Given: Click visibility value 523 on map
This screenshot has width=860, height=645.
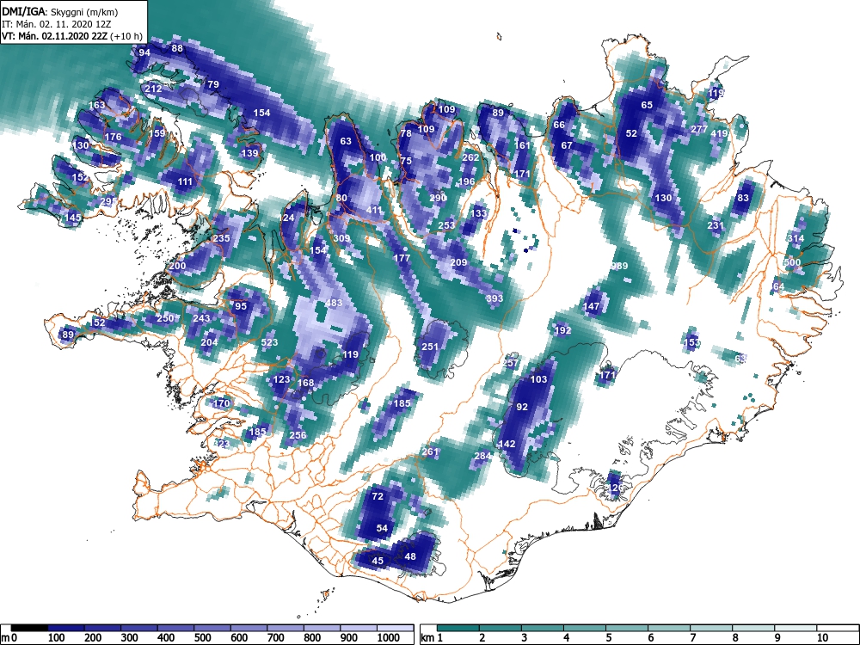Looking at the screenshot, I should (269, 342).
